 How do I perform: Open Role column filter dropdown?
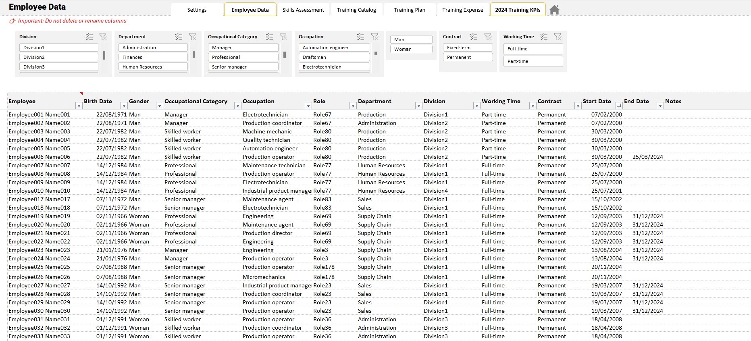[353, 106]
